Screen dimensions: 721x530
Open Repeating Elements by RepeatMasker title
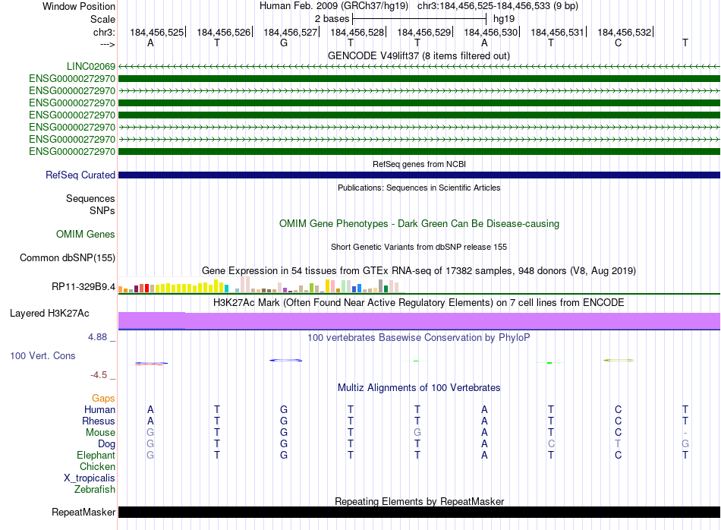[x=419, y=501]
